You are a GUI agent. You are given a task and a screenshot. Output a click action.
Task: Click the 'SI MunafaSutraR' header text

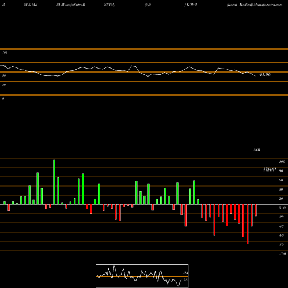pyautogui.click(x=71, y=5)
